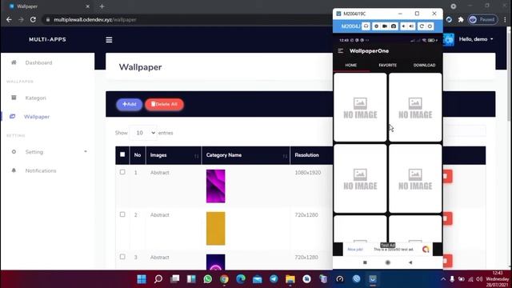Viewport: 512px width, 288px height.
Task: Sort table by Category Name column
Action: [x=246, y=155]
